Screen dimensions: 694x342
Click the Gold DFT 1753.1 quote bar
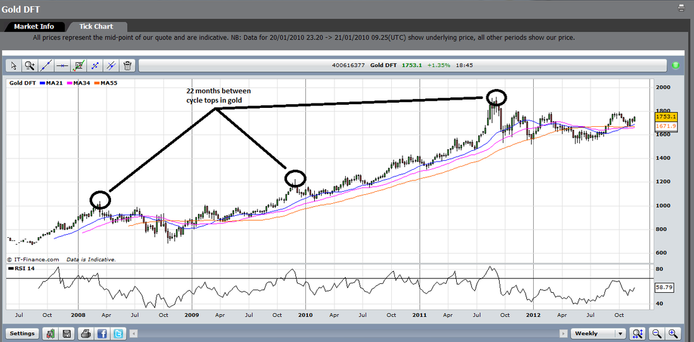403,66
